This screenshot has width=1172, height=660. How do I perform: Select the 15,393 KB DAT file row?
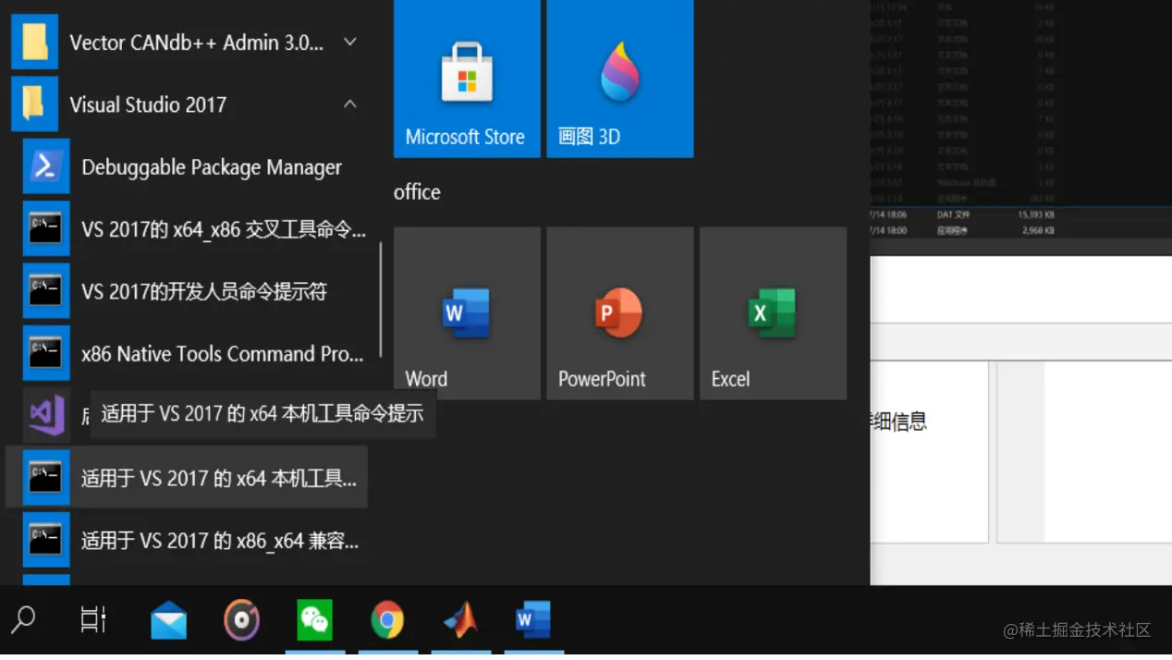(1017, 214)
